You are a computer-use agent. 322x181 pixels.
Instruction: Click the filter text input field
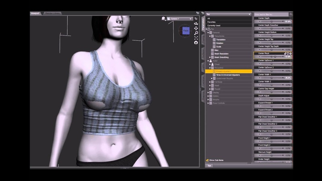[x=271, y=14]
